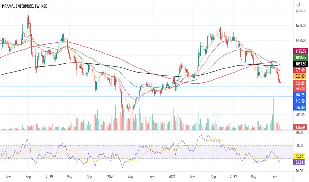Select the blue 649.80 level label
The image size is (309, 182).
point(300,108)
